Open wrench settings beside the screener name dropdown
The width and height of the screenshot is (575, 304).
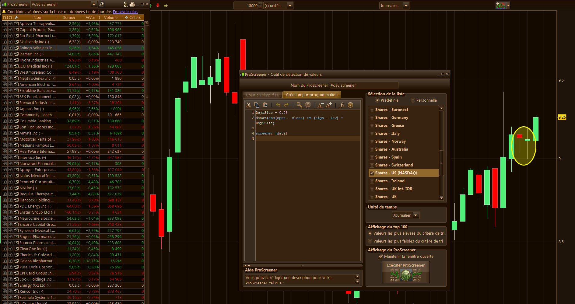[102, 4]
